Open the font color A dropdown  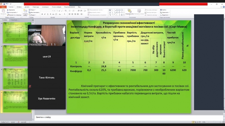(x=66, y=14)
